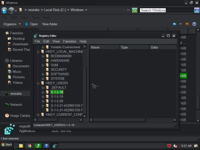Screen dimensions: 200x150
Task: Expand the BCD00000000 registry key
Action: pos(43,56)
